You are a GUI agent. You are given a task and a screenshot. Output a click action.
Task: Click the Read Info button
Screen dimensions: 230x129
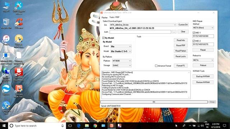click(181, 40)
